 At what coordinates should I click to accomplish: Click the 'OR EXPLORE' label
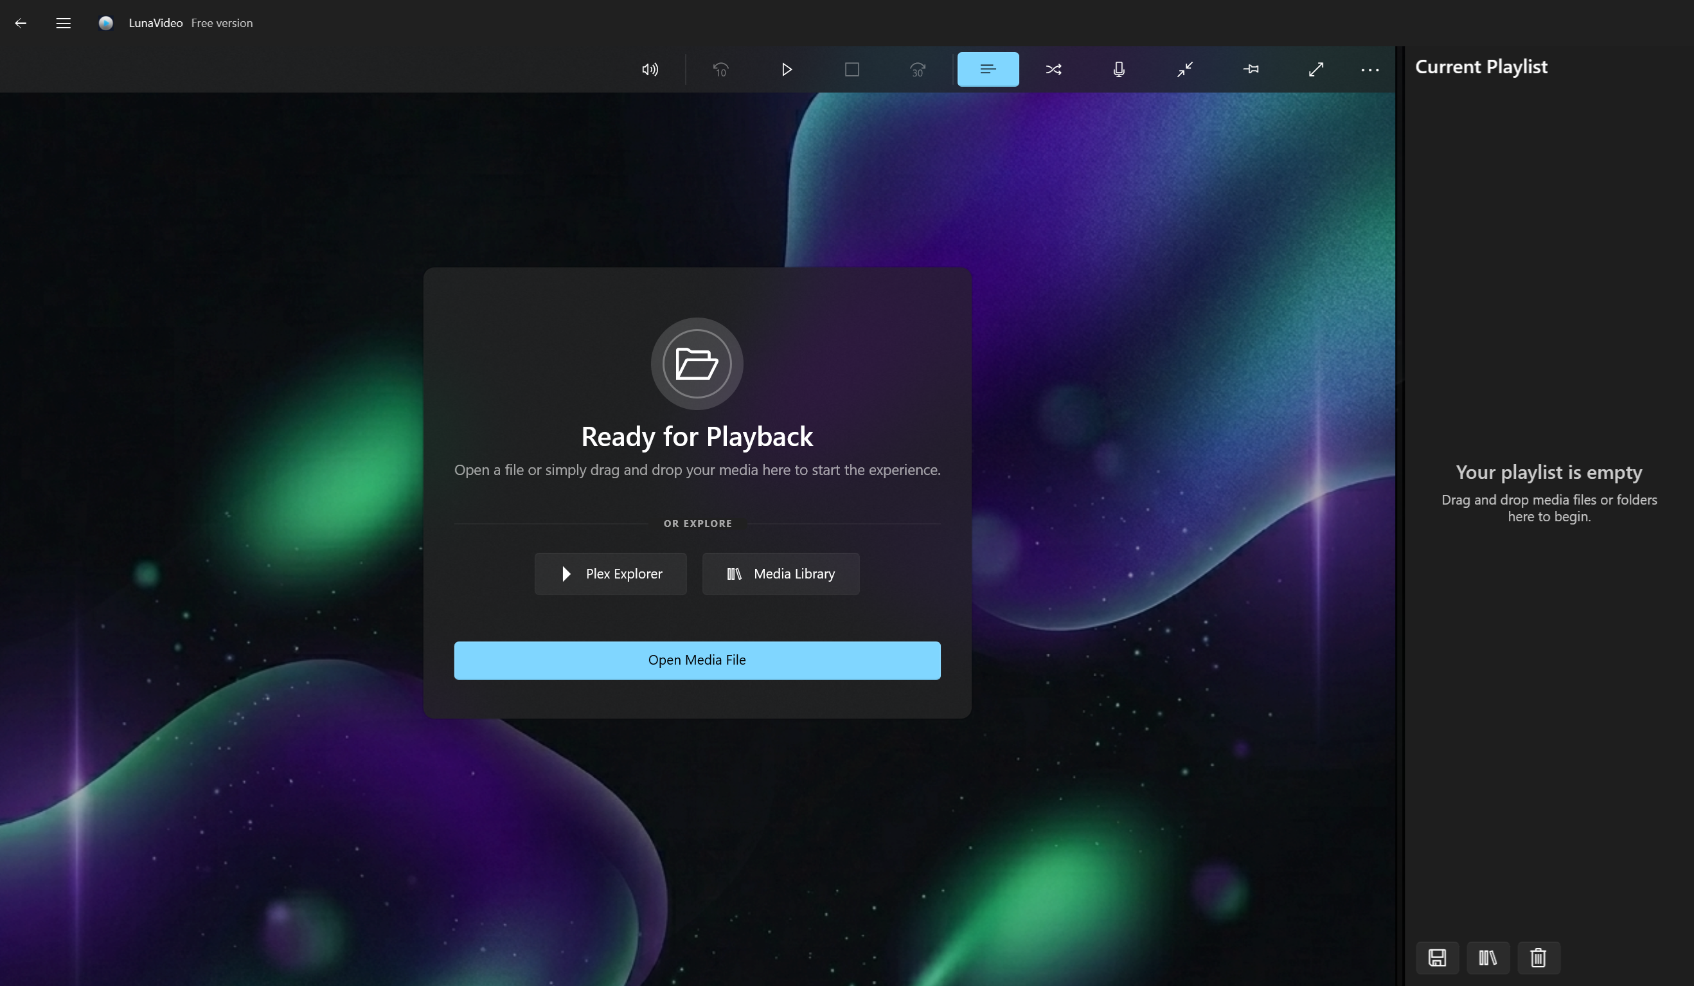pyautogui.click(x=698, y=523)
